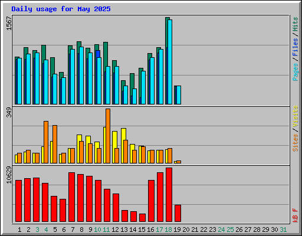Select day label 21 on the x-axis
This screenshot has height=236, width=302.
coord(195,230)
